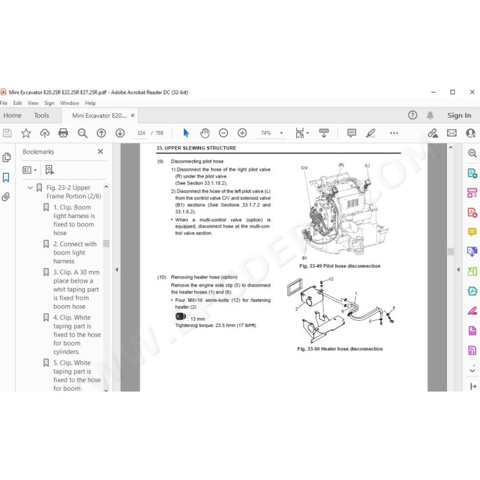Open Attachments paperclip panel
Viewport: 480px width, 480px height.
[5, 197]
